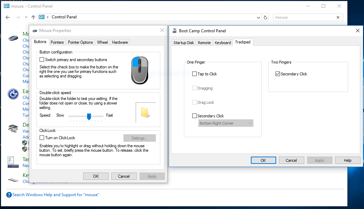Click Help in Boot Camp Control Panel
This screenshot has height=209, width=364.
point(348,160)
